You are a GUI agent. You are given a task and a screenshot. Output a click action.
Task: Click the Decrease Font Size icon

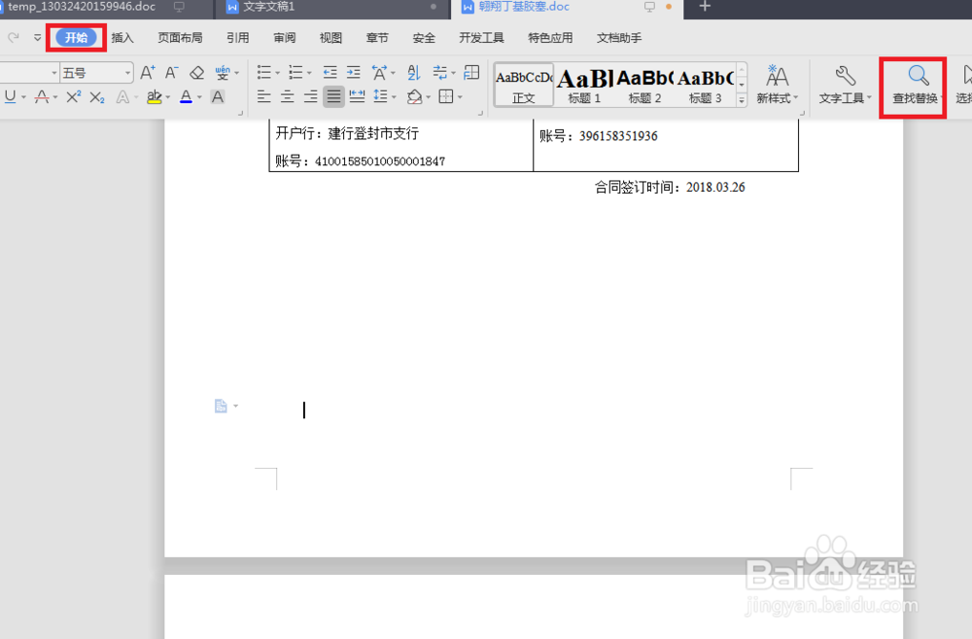171,72
